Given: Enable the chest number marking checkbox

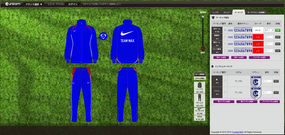Looking at the screenshot, I should click(x=225, y=37).
